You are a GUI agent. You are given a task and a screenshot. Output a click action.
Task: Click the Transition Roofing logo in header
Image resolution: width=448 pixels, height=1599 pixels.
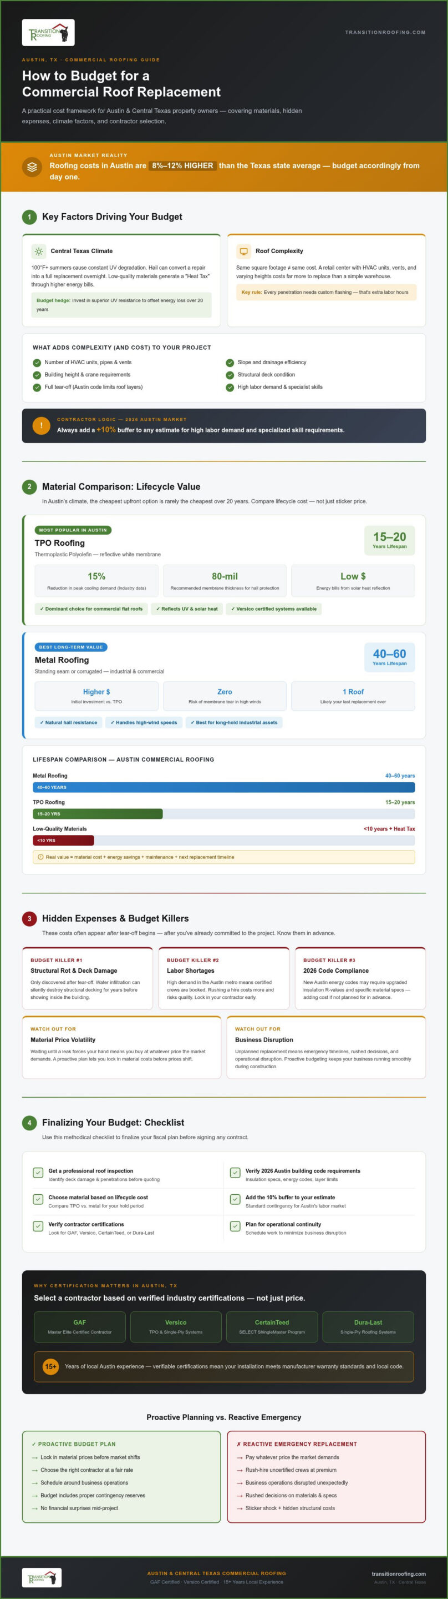tap(48, 32)
